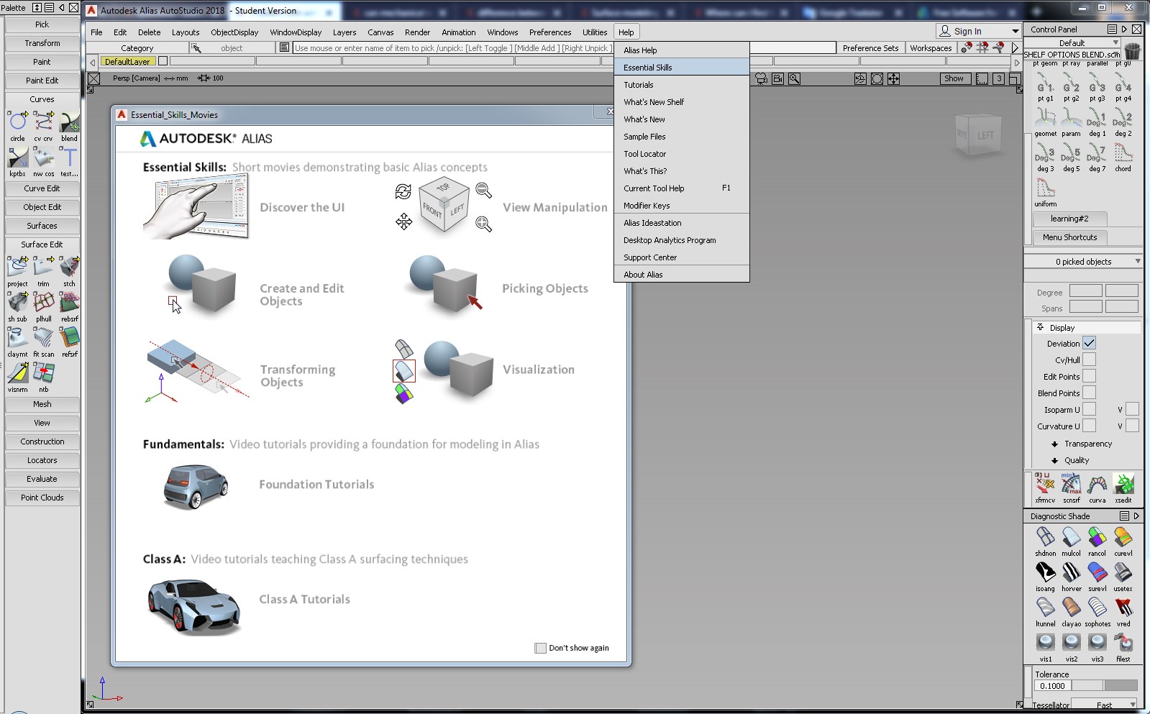Click the vis1 shade icon

pyautogui.click(x=1045, y=643)
